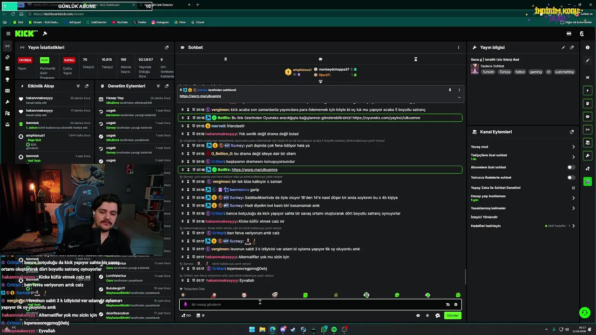Image resolution: width=596 pixels, height=335 pixels.
Task: Open the Instagram bookmark
Action: click(x=160, y=22)
